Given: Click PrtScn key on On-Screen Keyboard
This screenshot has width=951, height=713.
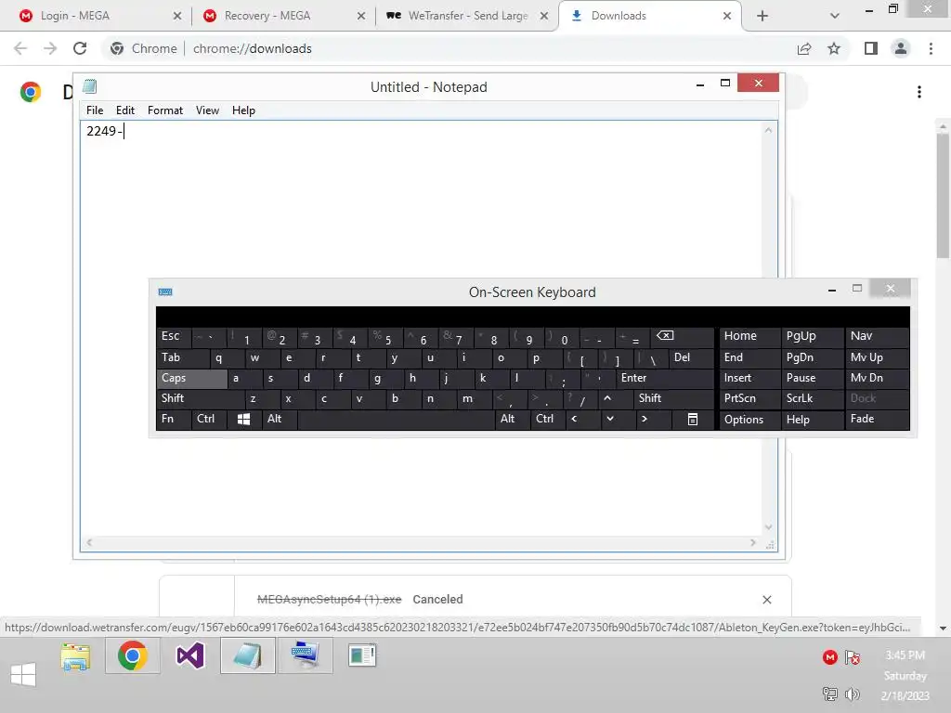Looking at the screenshot, I should pyautogui.click(x=749, y=398).
